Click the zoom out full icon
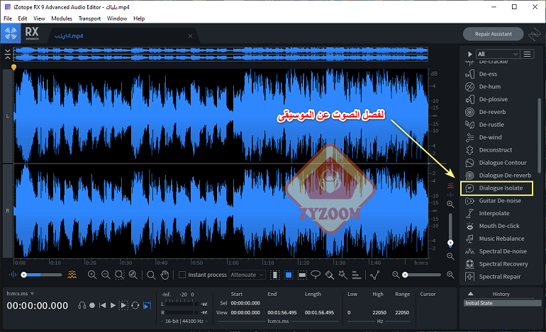546x332 pixels. click(133, 275)
